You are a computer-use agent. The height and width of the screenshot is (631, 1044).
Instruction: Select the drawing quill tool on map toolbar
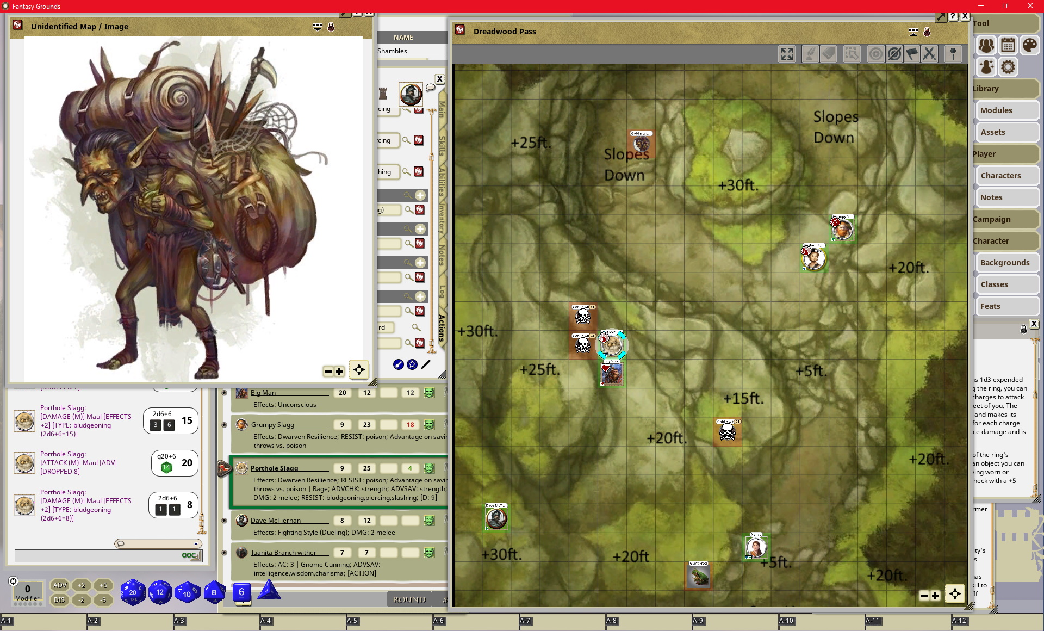(810, 54)
